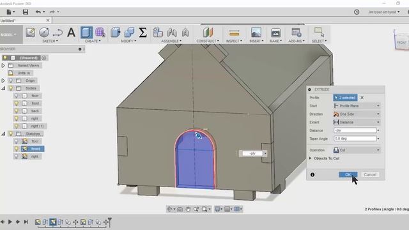Image resolution: width=409 pixels, height=230 pixels.
Task: Toggle visibility bulb of floor sketch
Action: click(x=17, y=141)
